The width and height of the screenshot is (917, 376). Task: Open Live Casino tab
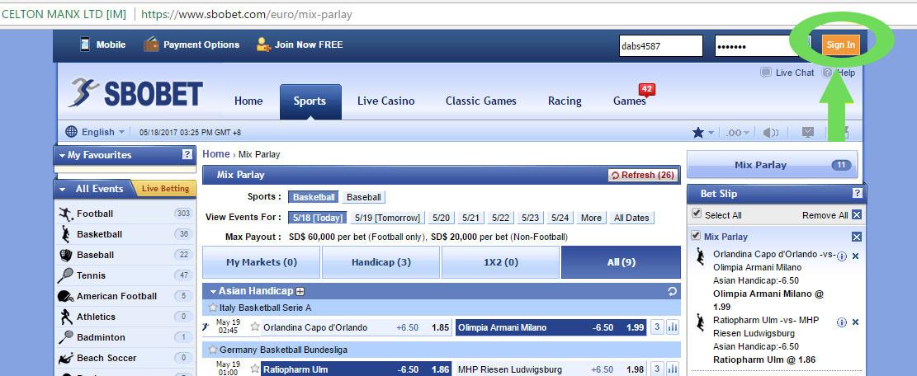tap(386, 101)
